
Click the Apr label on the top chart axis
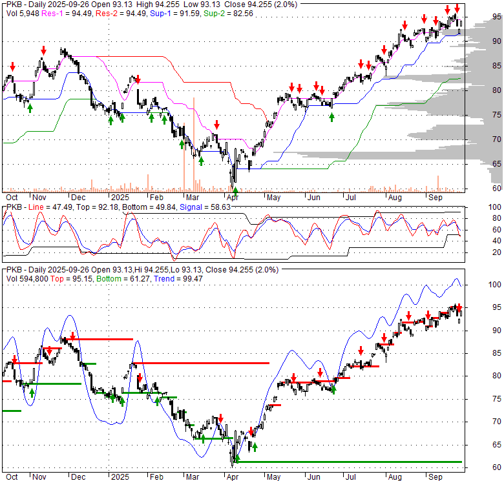233,198
